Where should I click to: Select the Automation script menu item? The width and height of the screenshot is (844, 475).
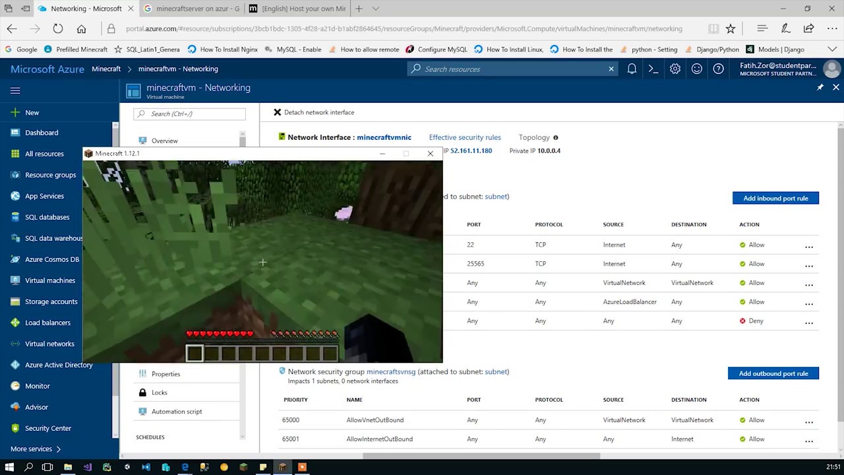(x=176, y=412)
